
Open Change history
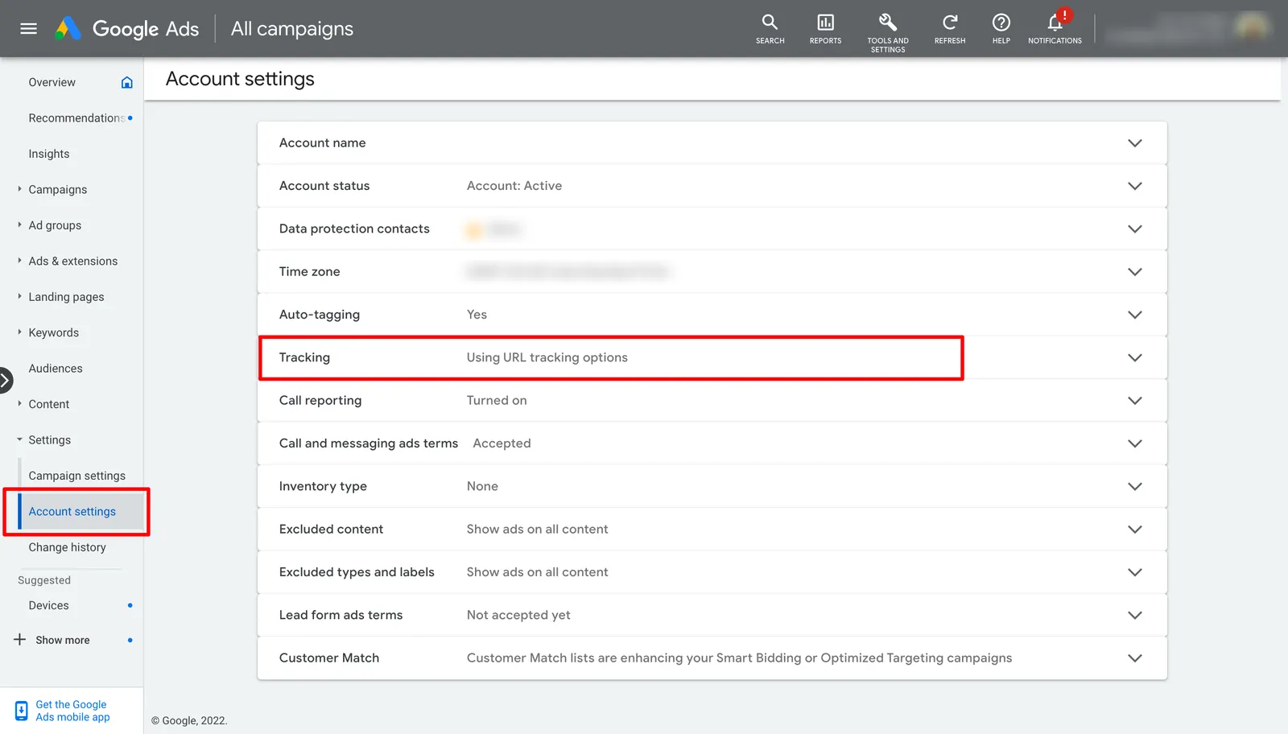(68, 547)
